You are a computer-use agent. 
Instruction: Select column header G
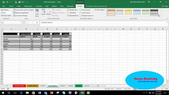75,29
